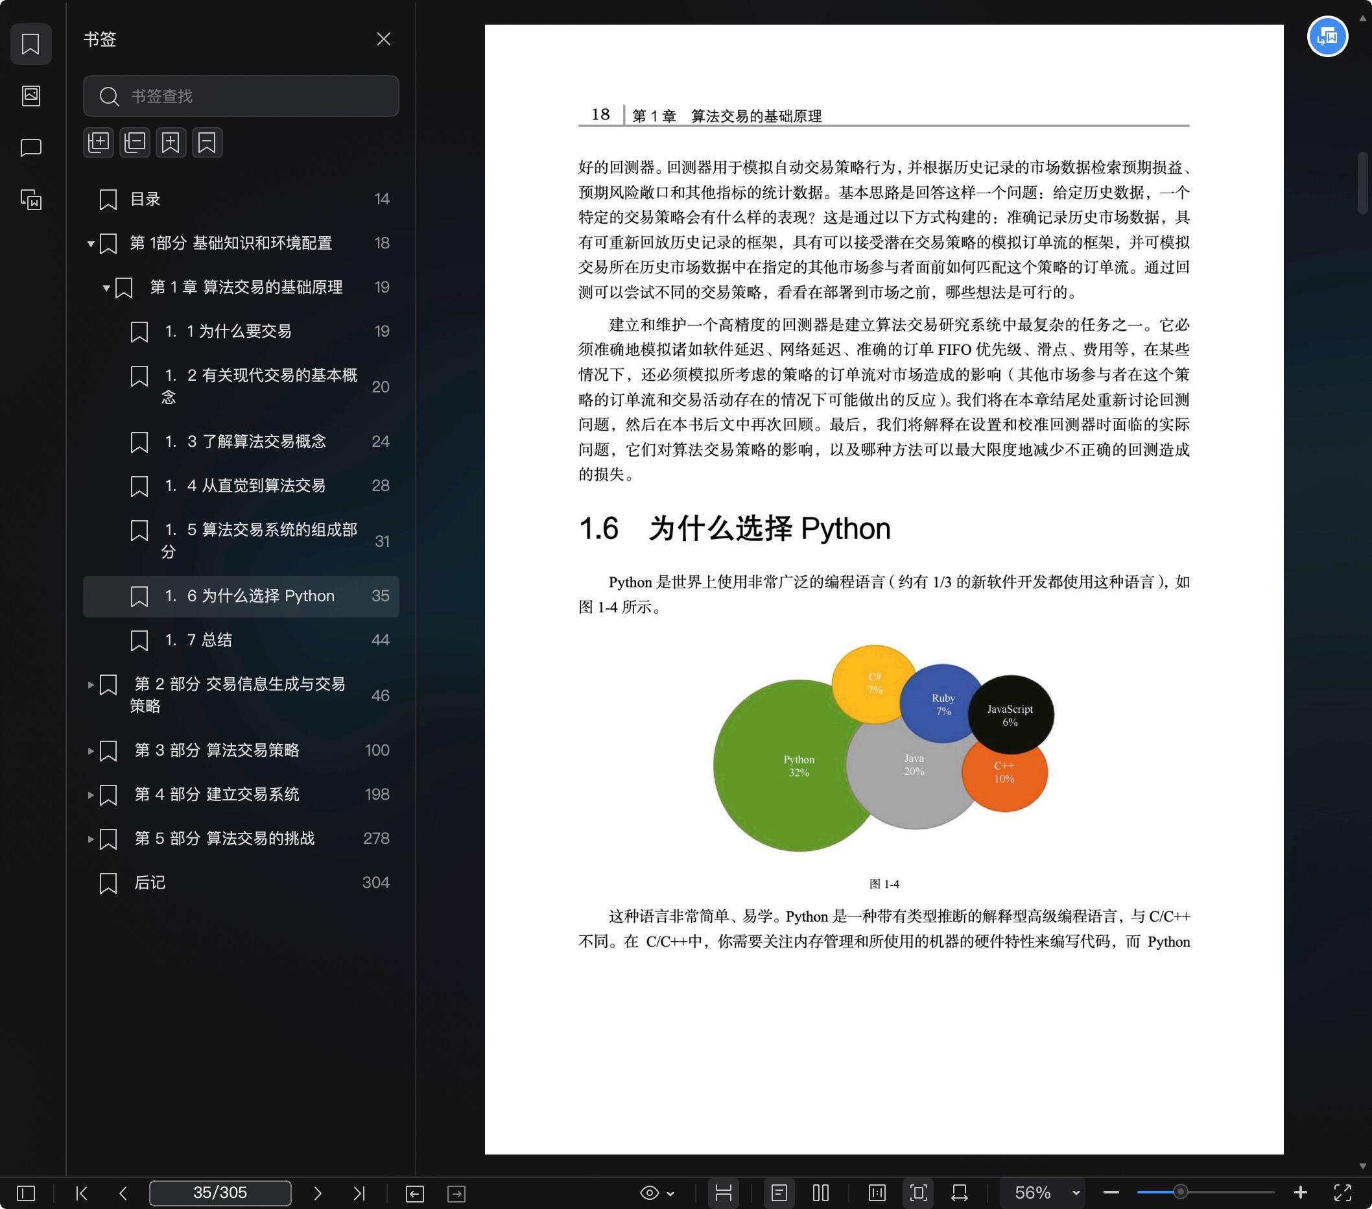Jump to bookmark 1.1 为什么要交易
The width and height of the screenshot is (1372, 1209).
tap(241, 331)
